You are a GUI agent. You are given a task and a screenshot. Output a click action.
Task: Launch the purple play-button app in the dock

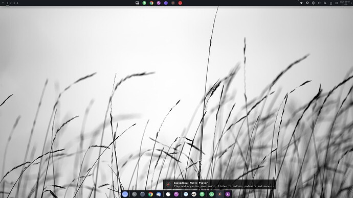coord(228,194)
